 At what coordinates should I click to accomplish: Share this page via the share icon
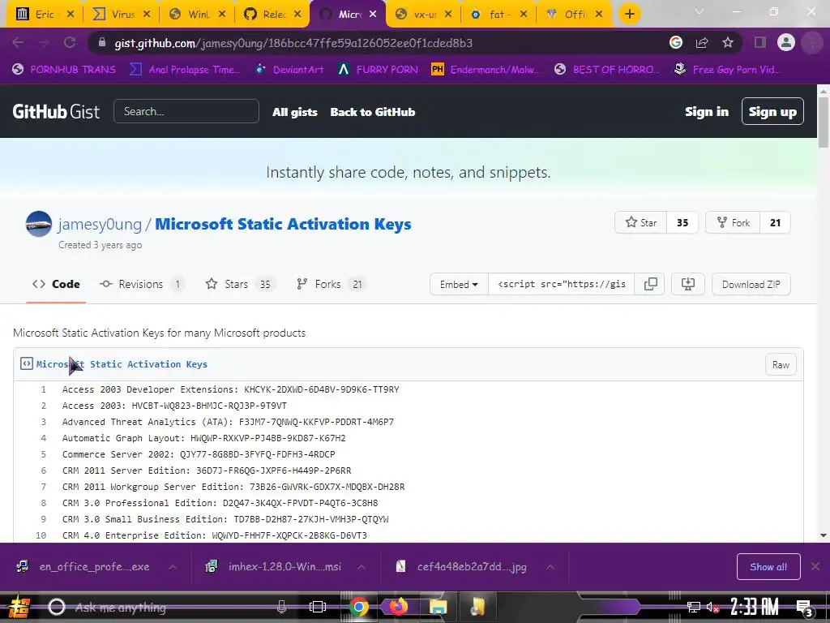pos(702,43)
